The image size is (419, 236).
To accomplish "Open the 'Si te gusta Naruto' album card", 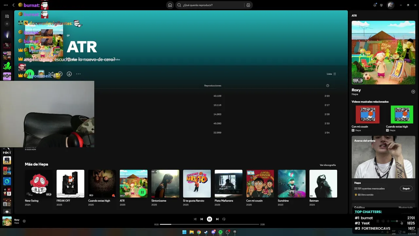I will [197, 187].
